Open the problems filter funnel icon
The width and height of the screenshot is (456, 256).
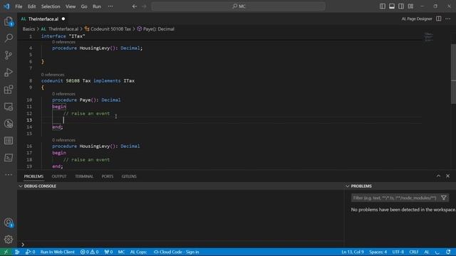444,198
